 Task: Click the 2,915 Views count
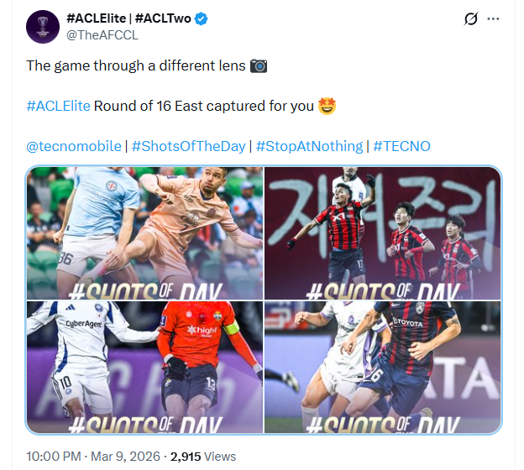pyautogui.click(x=203, y=457)
